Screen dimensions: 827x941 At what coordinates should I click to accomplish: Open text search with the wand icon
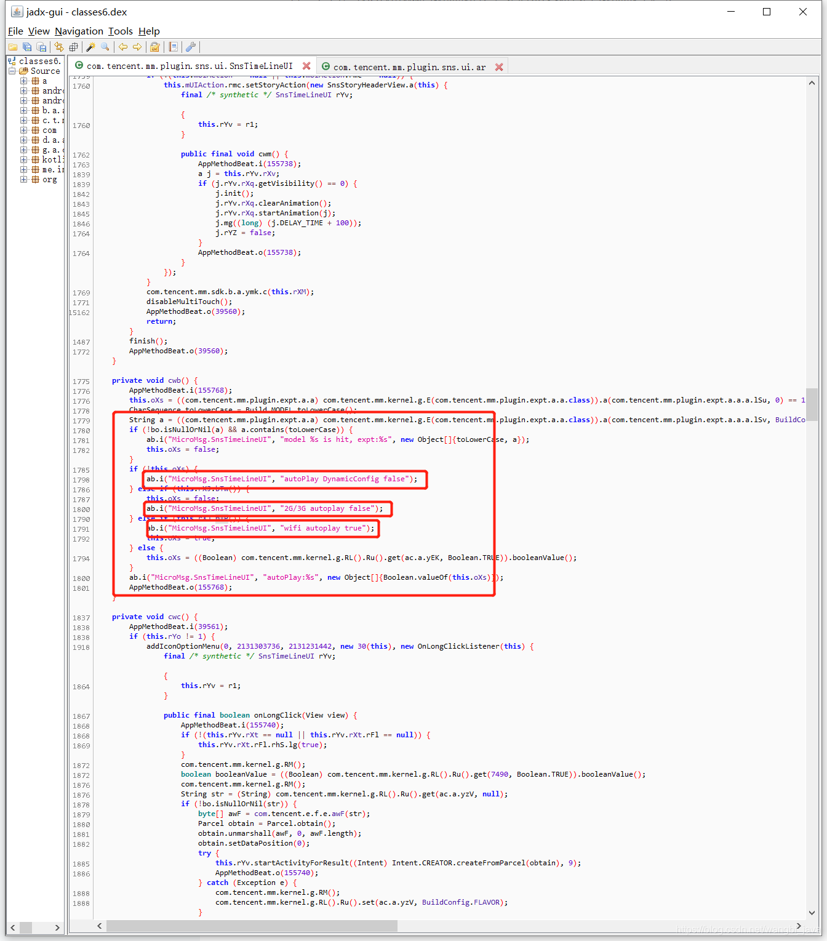coord(90,47)
